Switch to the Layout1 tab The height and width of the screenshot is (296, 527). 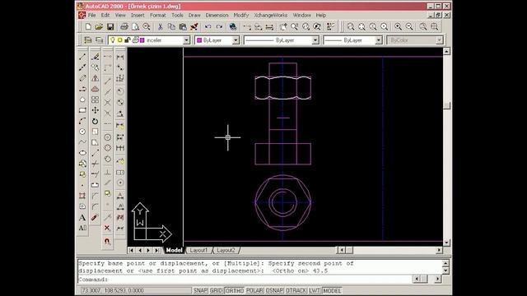point(198,250)
